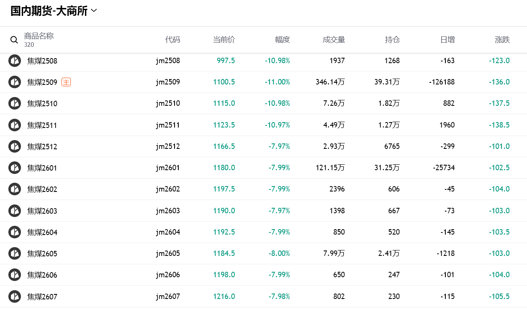Click daily increase -126188
527x309 pixels.
(442, 82)
